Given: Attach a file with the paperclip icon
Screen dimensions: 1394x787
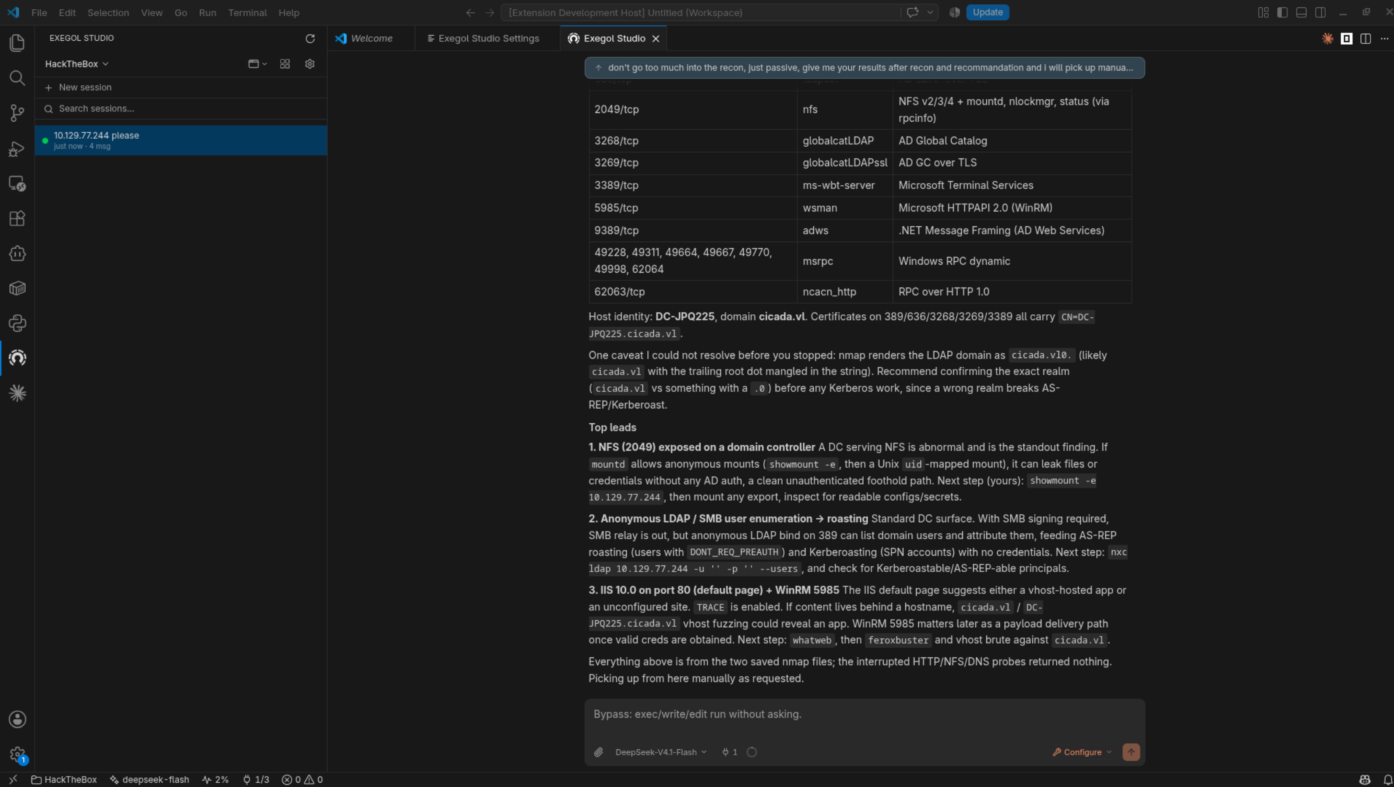Looking at the screenshot, I should 599,752.
